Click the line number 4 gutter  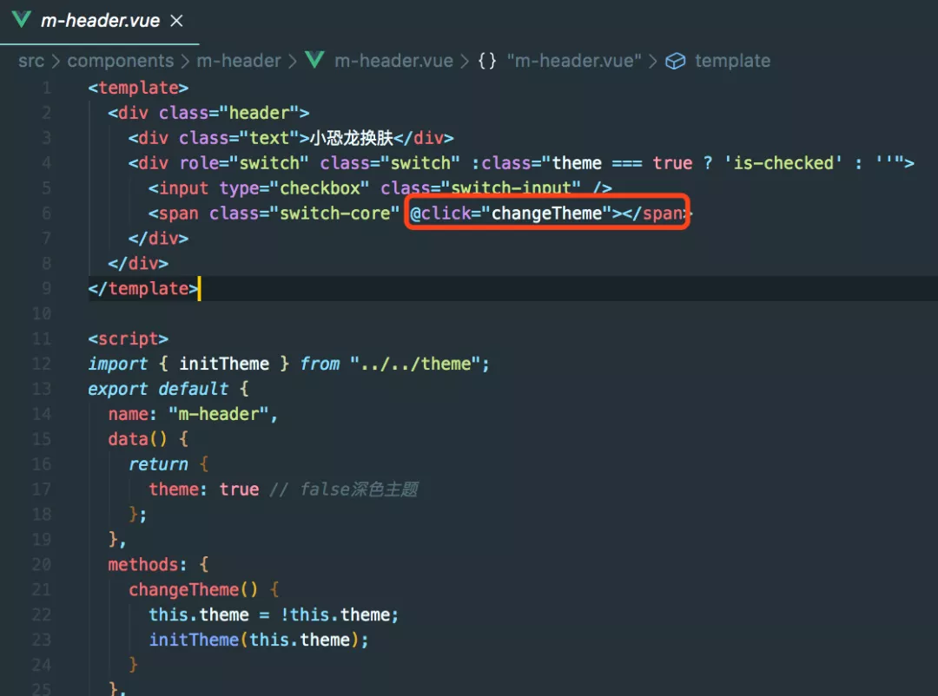[46, 163]
